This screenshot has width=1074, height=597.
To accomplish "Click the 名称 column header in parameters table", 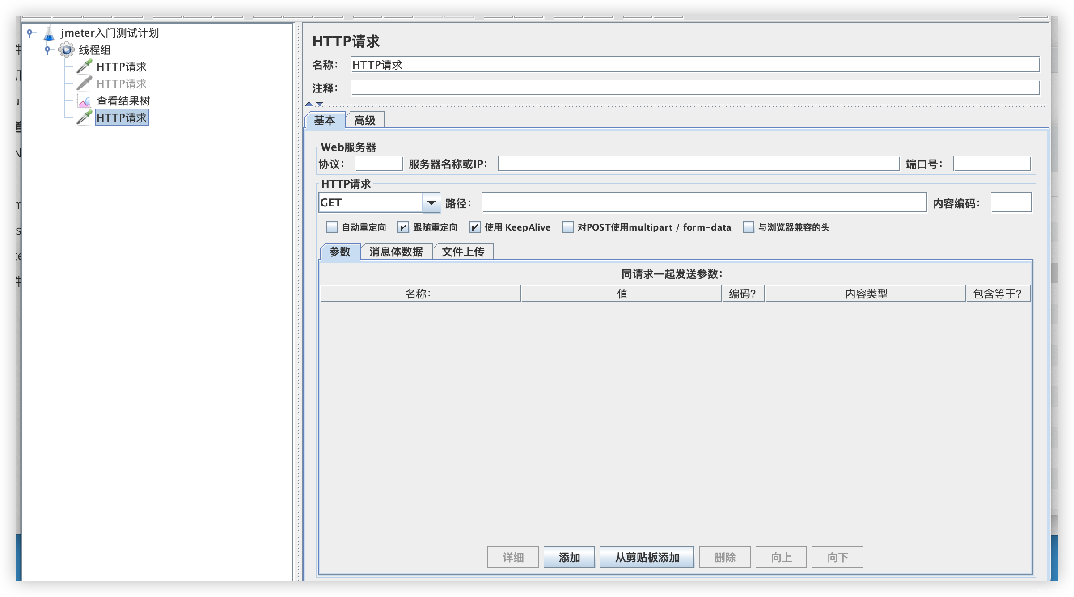I will click(x=420, y=294).
